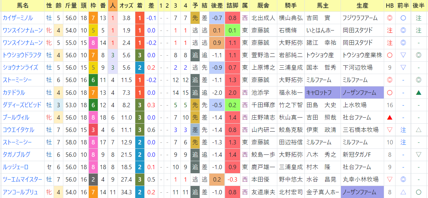Screen dimensions: 428x198
Task: Sort by 後半 column header
Action: tap(419, 6)
